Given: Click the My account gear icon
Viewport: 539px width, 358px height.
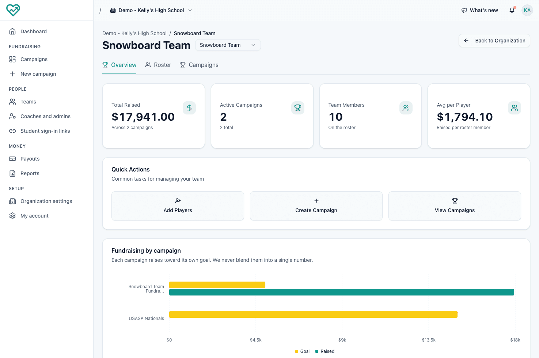Looking at the screenshot, I should click(x=12, y=216).
